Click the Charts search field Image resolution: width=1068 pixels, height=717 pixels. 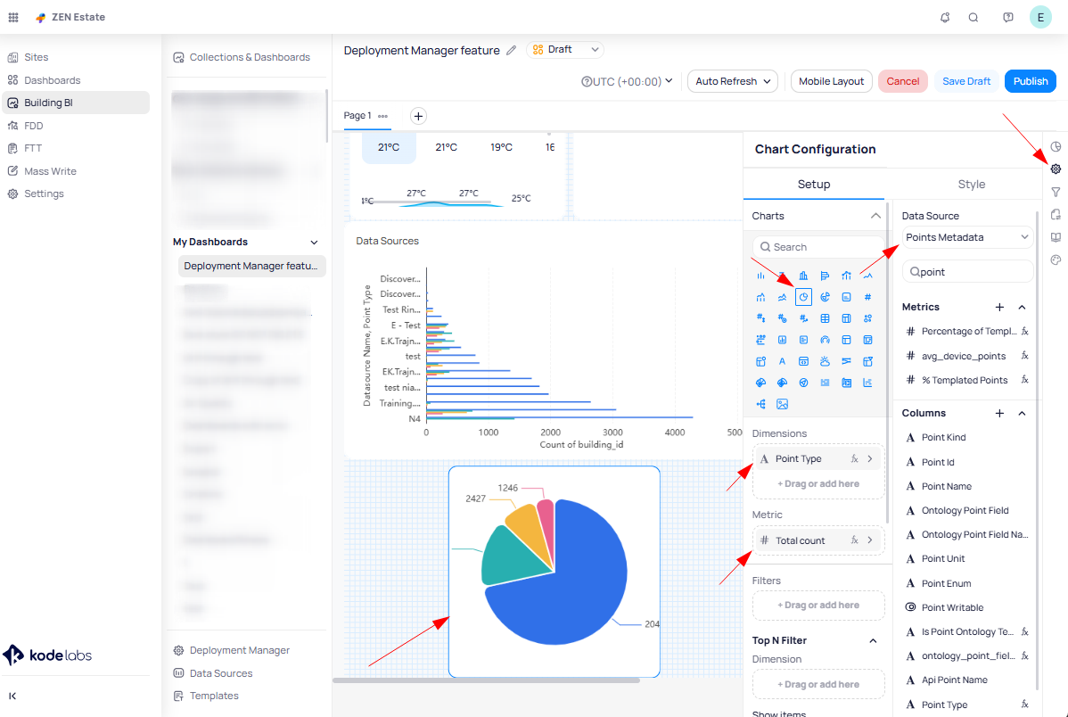point(818,247)
